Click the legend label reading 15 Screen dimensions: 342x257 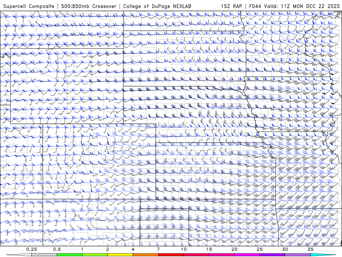click(x=209, y=249)
